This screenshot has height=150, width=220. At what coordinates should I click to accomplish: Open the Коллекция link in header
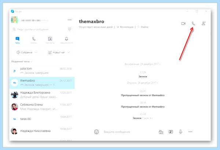(125, 27)
